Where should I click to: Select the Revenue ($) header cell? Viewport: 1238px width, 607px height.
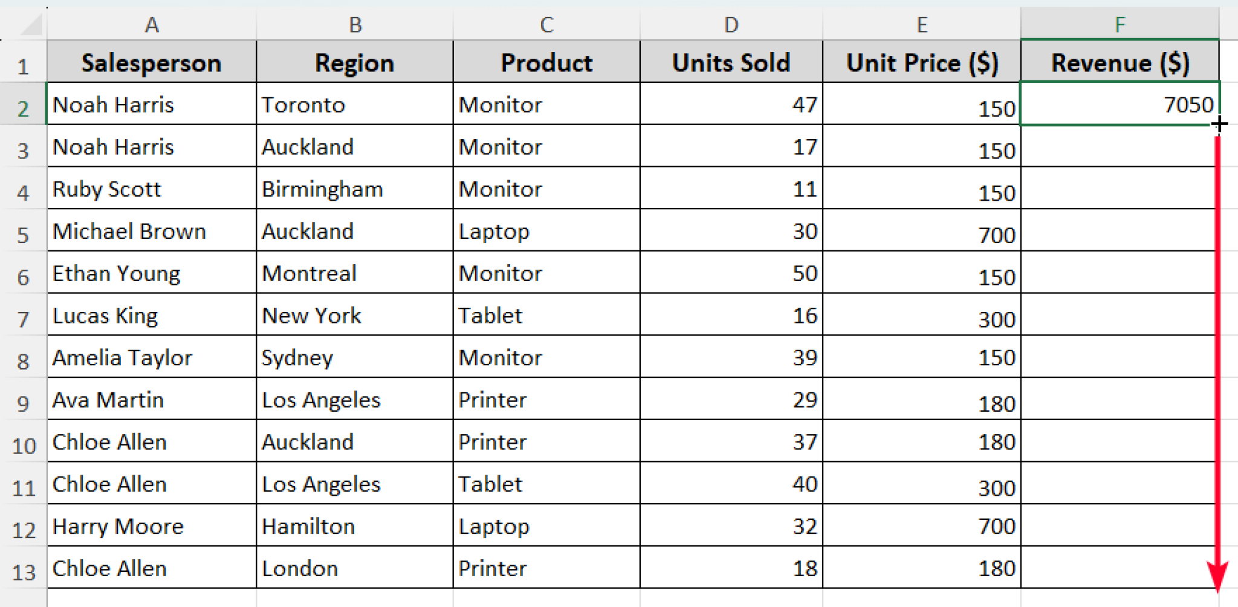(x=1118, y=62)
